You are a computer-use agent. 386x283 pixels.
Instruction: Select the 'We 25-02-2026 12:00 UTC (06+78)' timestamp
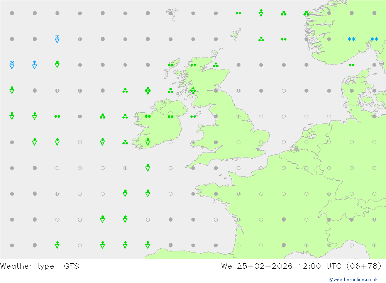[301, 266]
